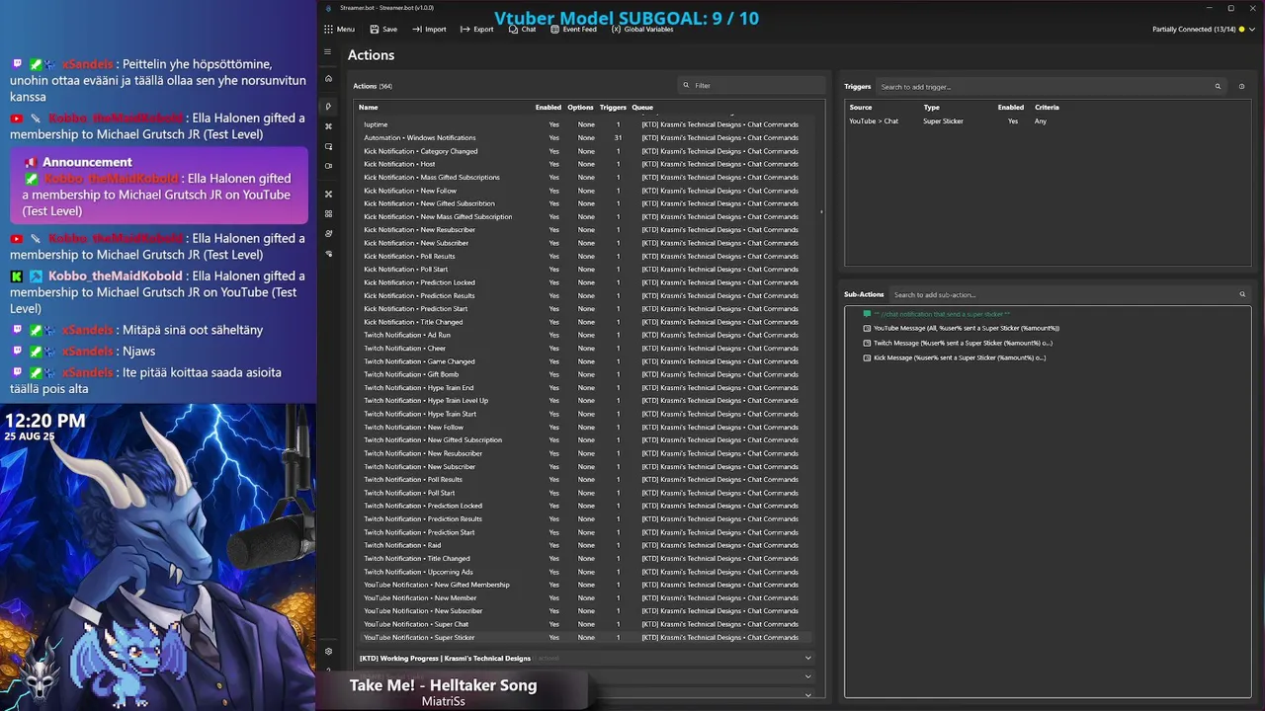The width and height of the screenshot is (1265, 711).
Task: Click the YouTube Message sub-action icon
Action: pos(867,328)
